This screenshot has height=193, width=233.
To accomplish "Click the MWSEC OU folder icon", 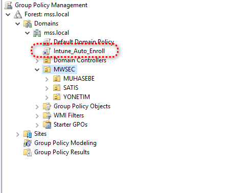I will point(47,69).
